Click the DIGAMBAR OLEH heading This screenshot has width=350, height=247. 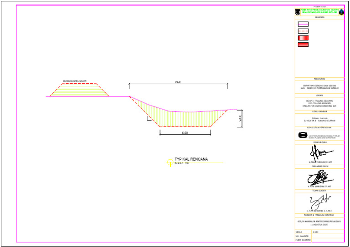coord(319,166)
